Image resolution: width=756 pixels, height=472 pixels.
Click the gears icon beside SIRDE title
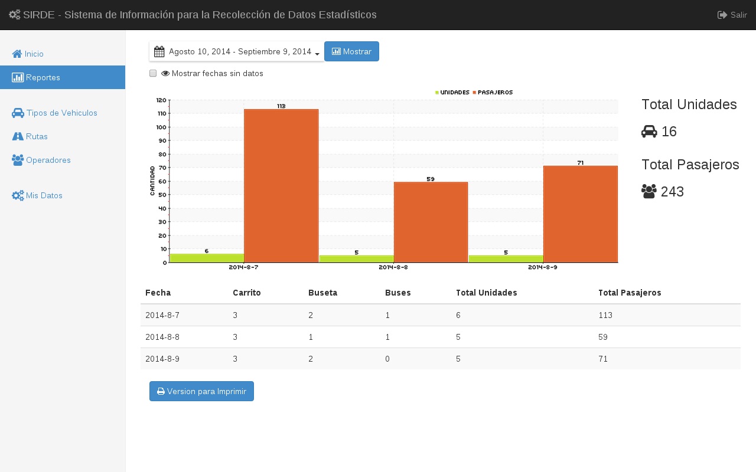coord(15,15)
